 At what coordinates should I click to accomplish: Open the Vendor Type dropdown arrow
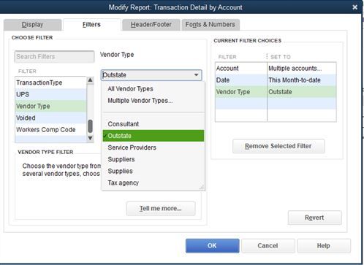197,75
